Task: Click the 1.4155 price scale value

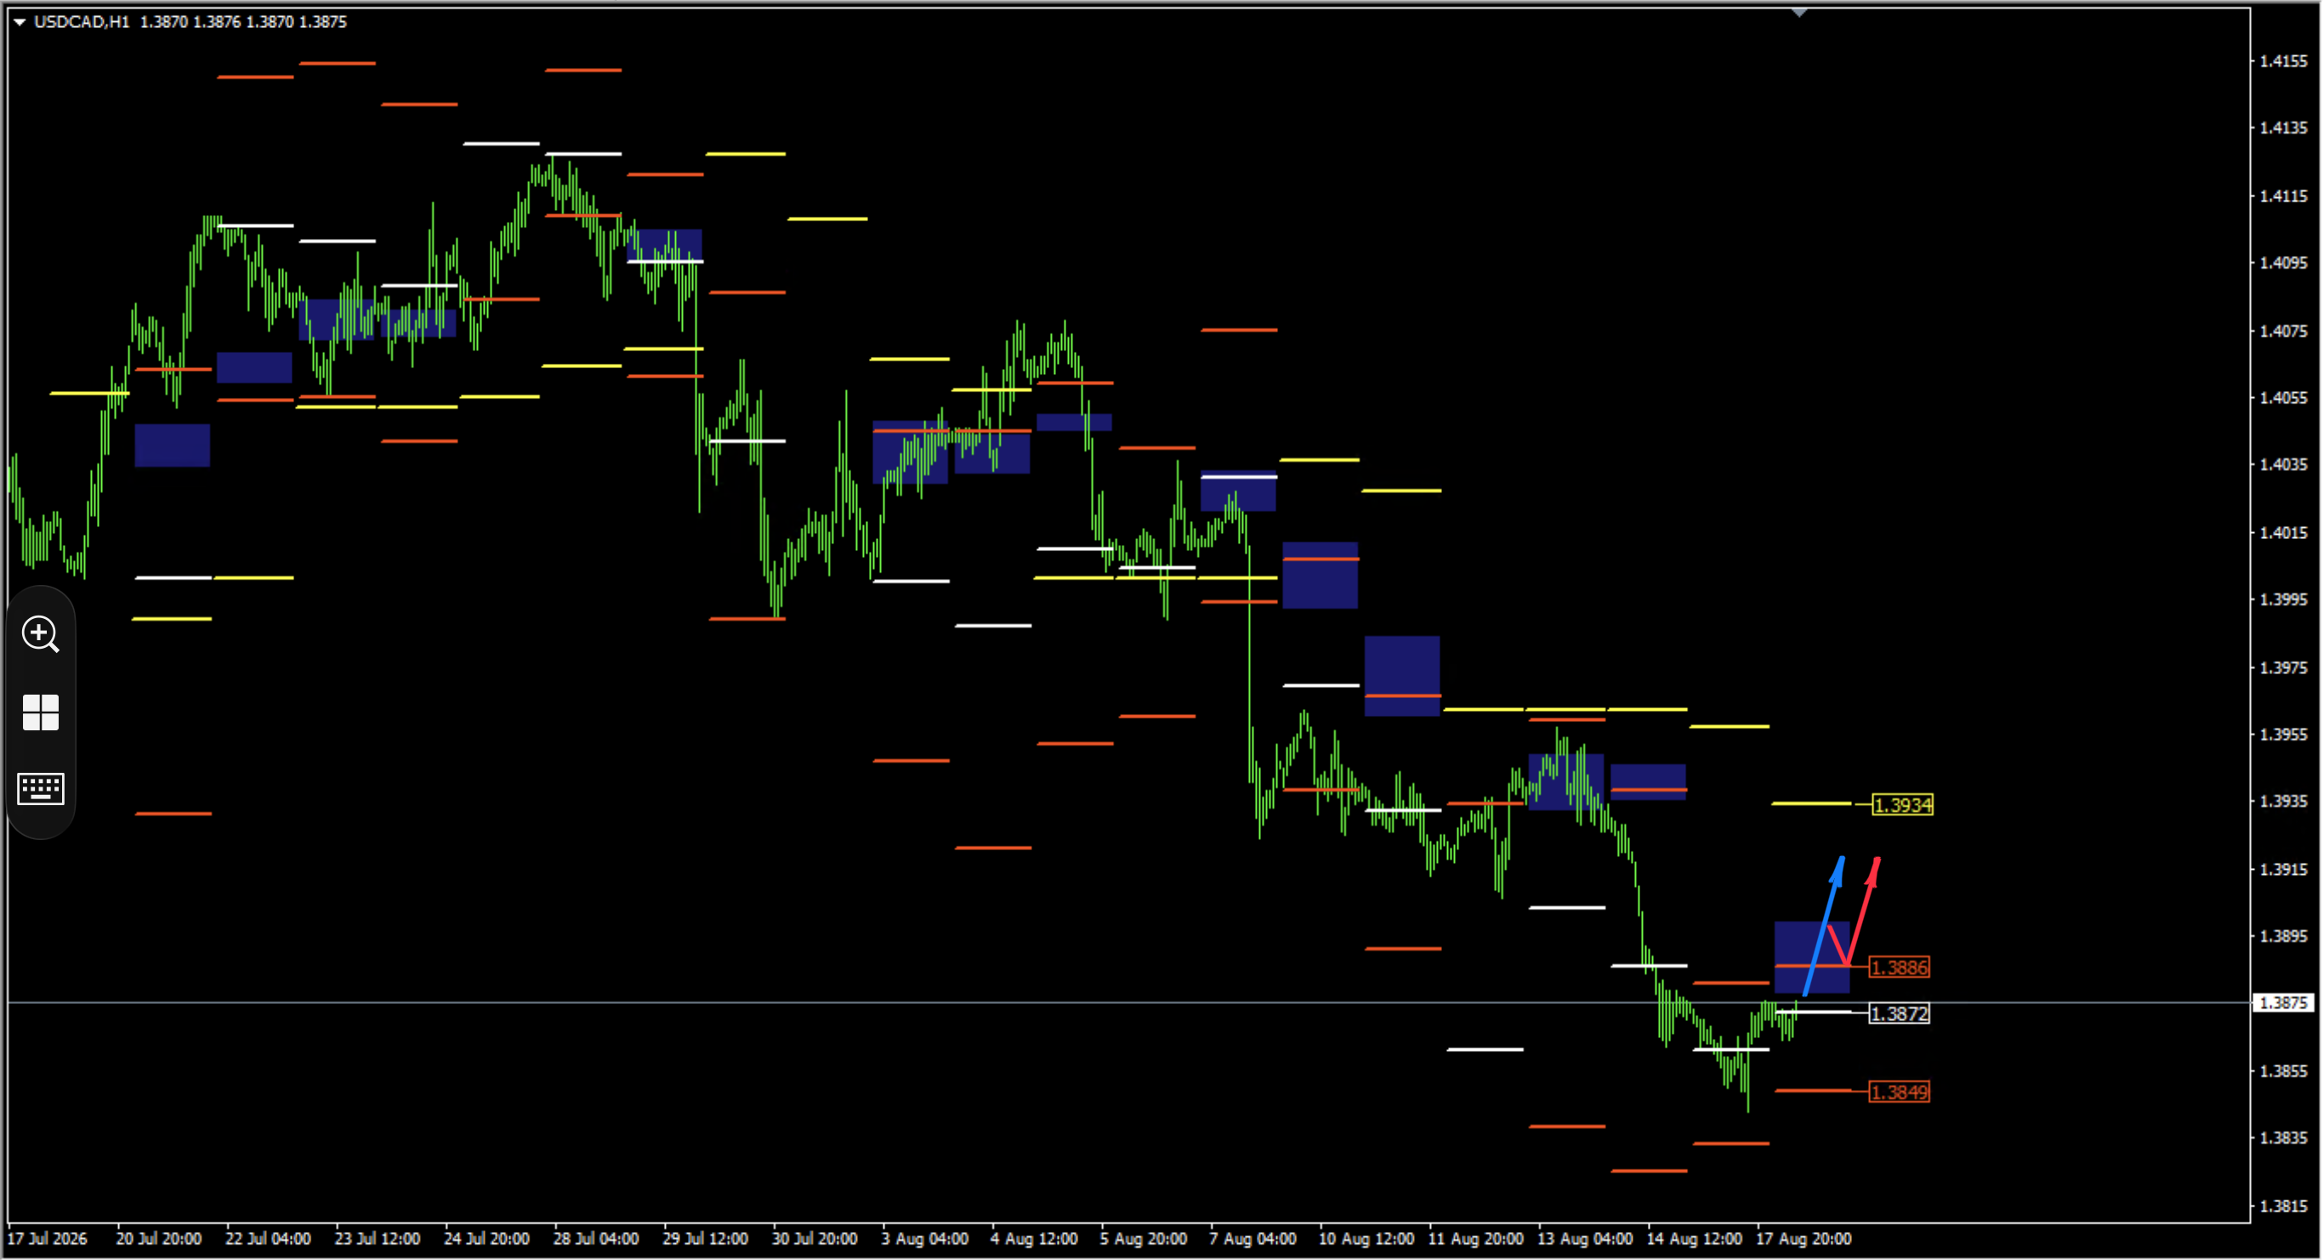Action: (x=2282, y=61)
